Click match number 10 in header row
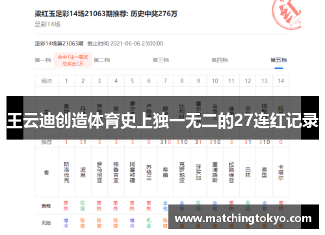325x235 pixels. coord(214,81)
